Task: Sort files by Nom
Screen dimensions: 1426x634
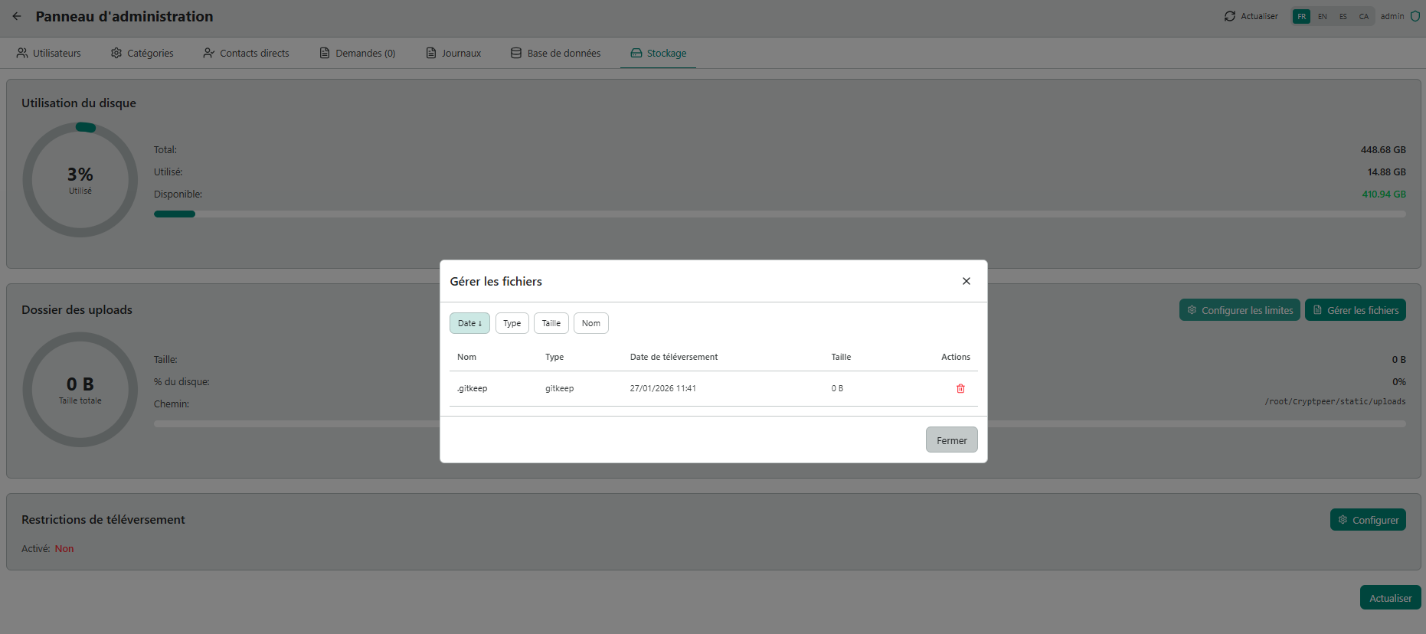Action: 590,323
